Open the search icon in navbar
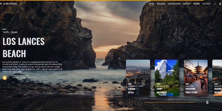Image resolution: width=222 pixels, height=111 pixels. [215, 4]
